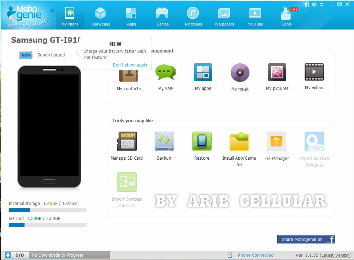Open My contacts
The image size is (354, 260).
128,80
